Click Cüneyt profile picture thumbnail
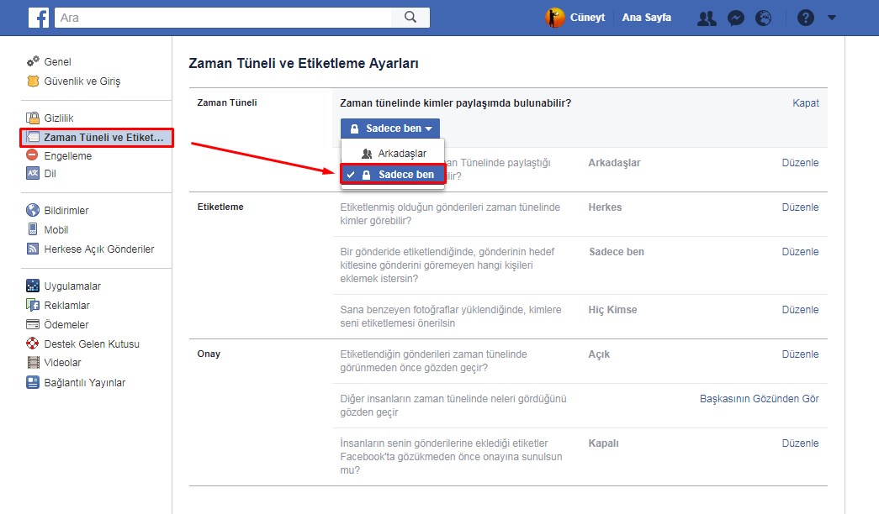 [555, 18]
